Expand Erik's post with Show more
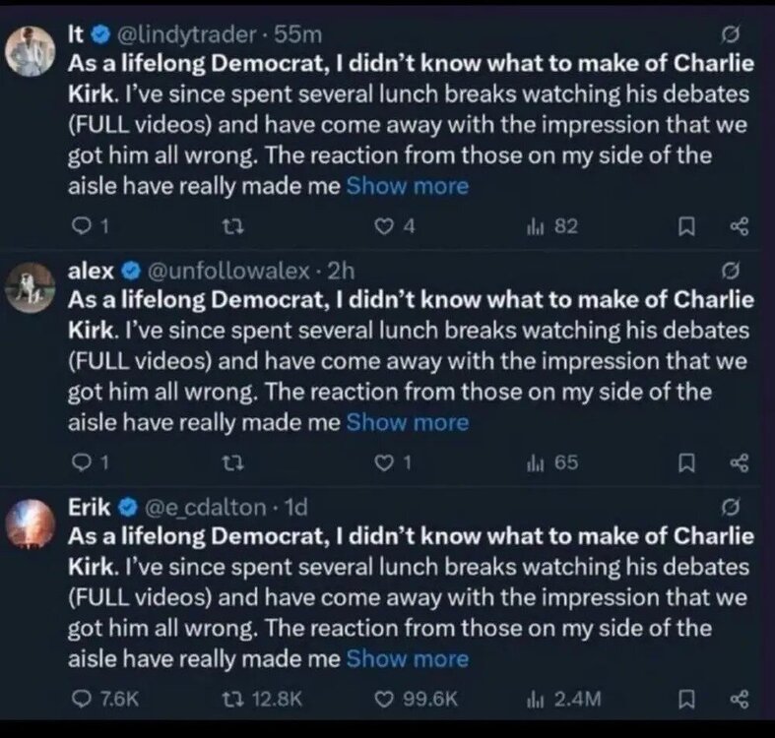This screenshot has width=775, height=738. pyautogui.click(x=407, y=658)
